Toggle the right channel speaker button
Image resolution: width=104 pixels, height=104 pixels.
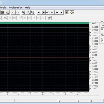click(x=72, y=12)
